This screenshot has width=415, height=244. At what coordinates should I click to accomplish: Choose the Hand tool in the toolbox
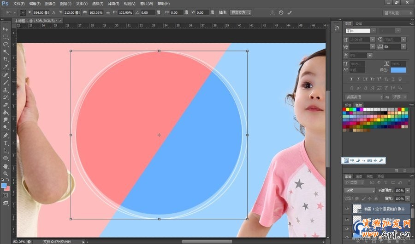(x=6, y=165)
